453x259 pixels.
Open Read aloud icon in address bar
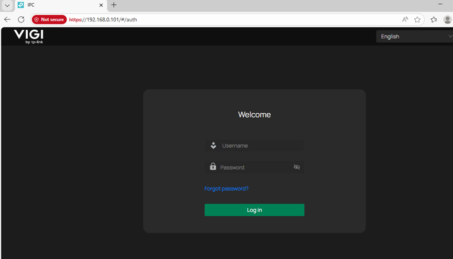click(x=405, y=20)
